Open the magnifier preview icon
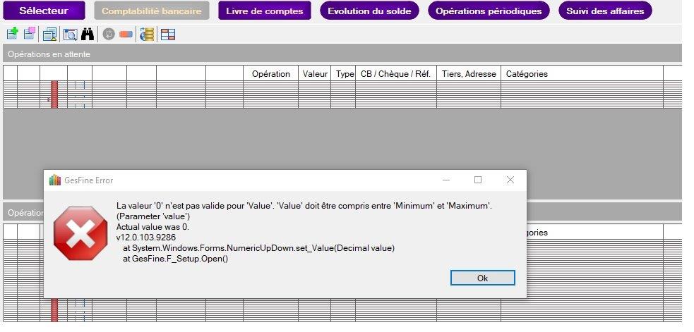This screenshot has height=332, width=694. (x=70, y=34)
